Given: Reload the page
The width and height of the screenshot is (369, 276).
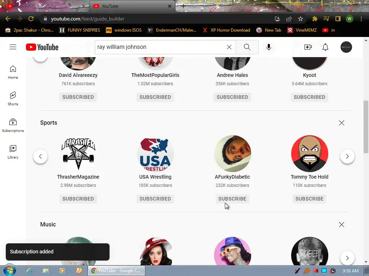Looking at the screenshot, I should coord(31,19).
